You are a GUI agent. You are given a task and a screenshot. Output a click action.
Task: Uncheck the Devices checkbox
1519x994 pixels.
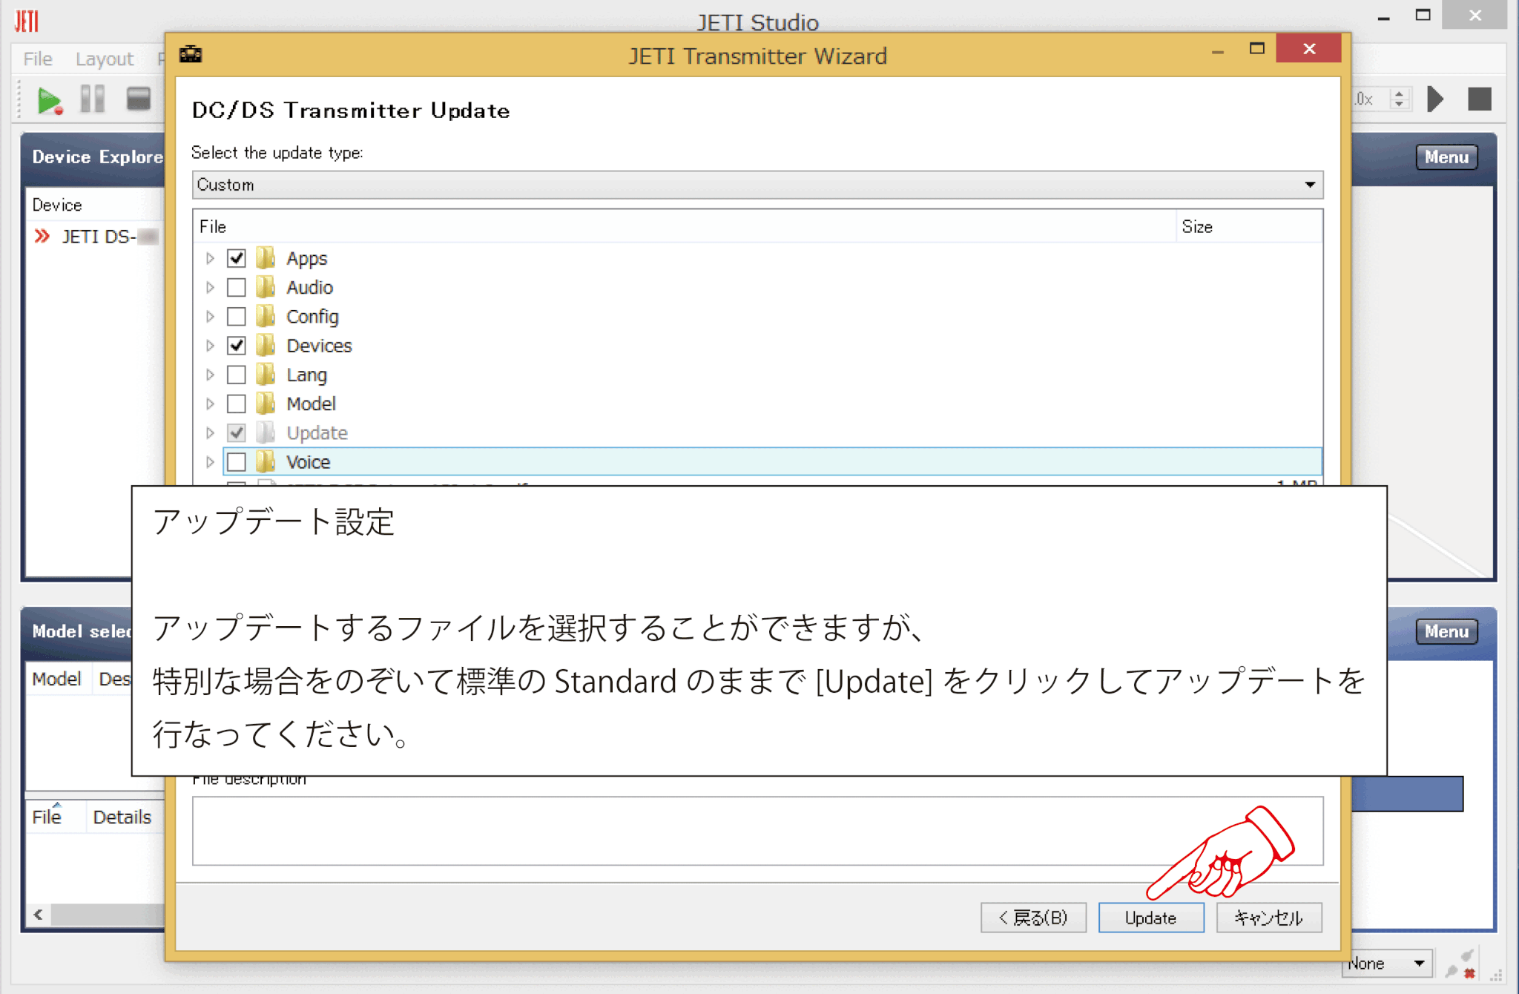[237, 346]
